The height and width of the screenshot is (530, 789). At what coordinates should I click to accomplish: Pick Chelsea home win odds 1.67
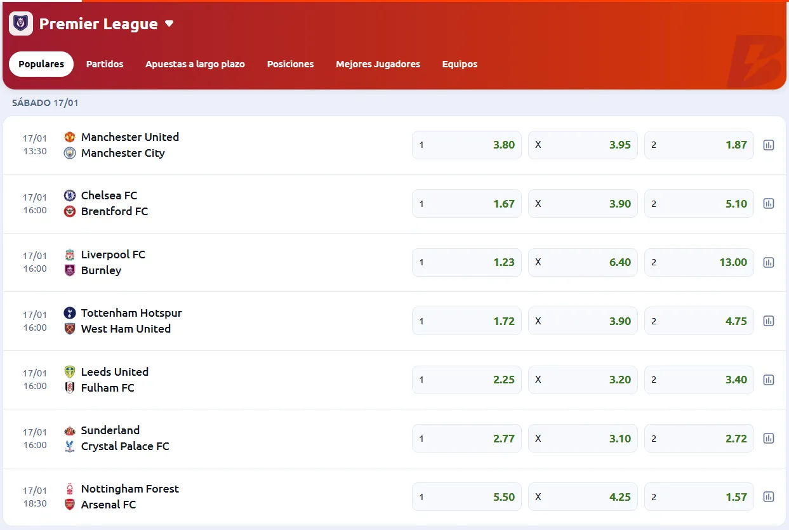point(467,204)
